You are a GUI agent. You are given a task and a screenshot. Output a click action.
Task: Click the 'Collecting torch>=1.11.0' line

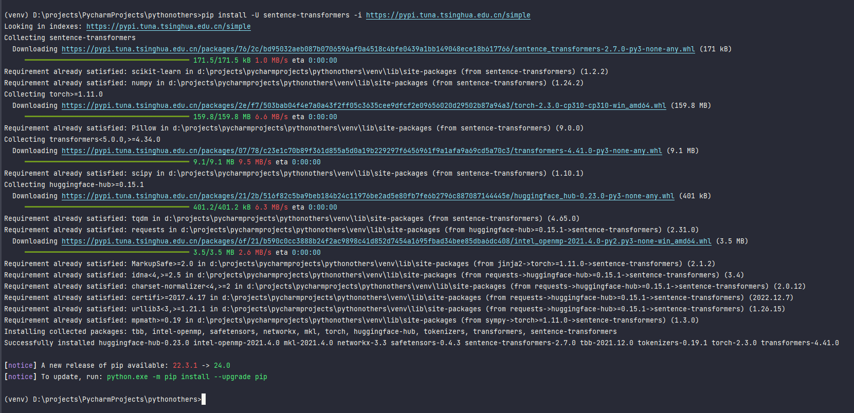[53, 95]
